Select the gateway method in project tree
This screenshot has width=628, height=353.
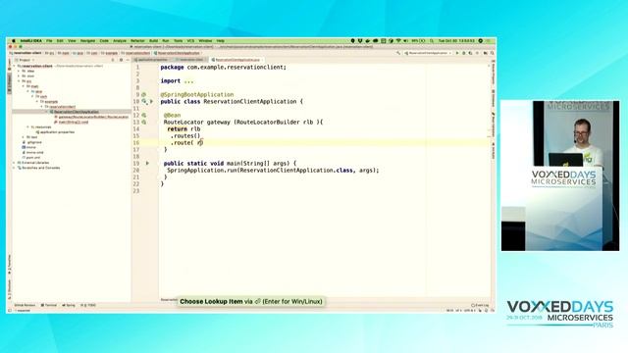[x=93, y=117]
